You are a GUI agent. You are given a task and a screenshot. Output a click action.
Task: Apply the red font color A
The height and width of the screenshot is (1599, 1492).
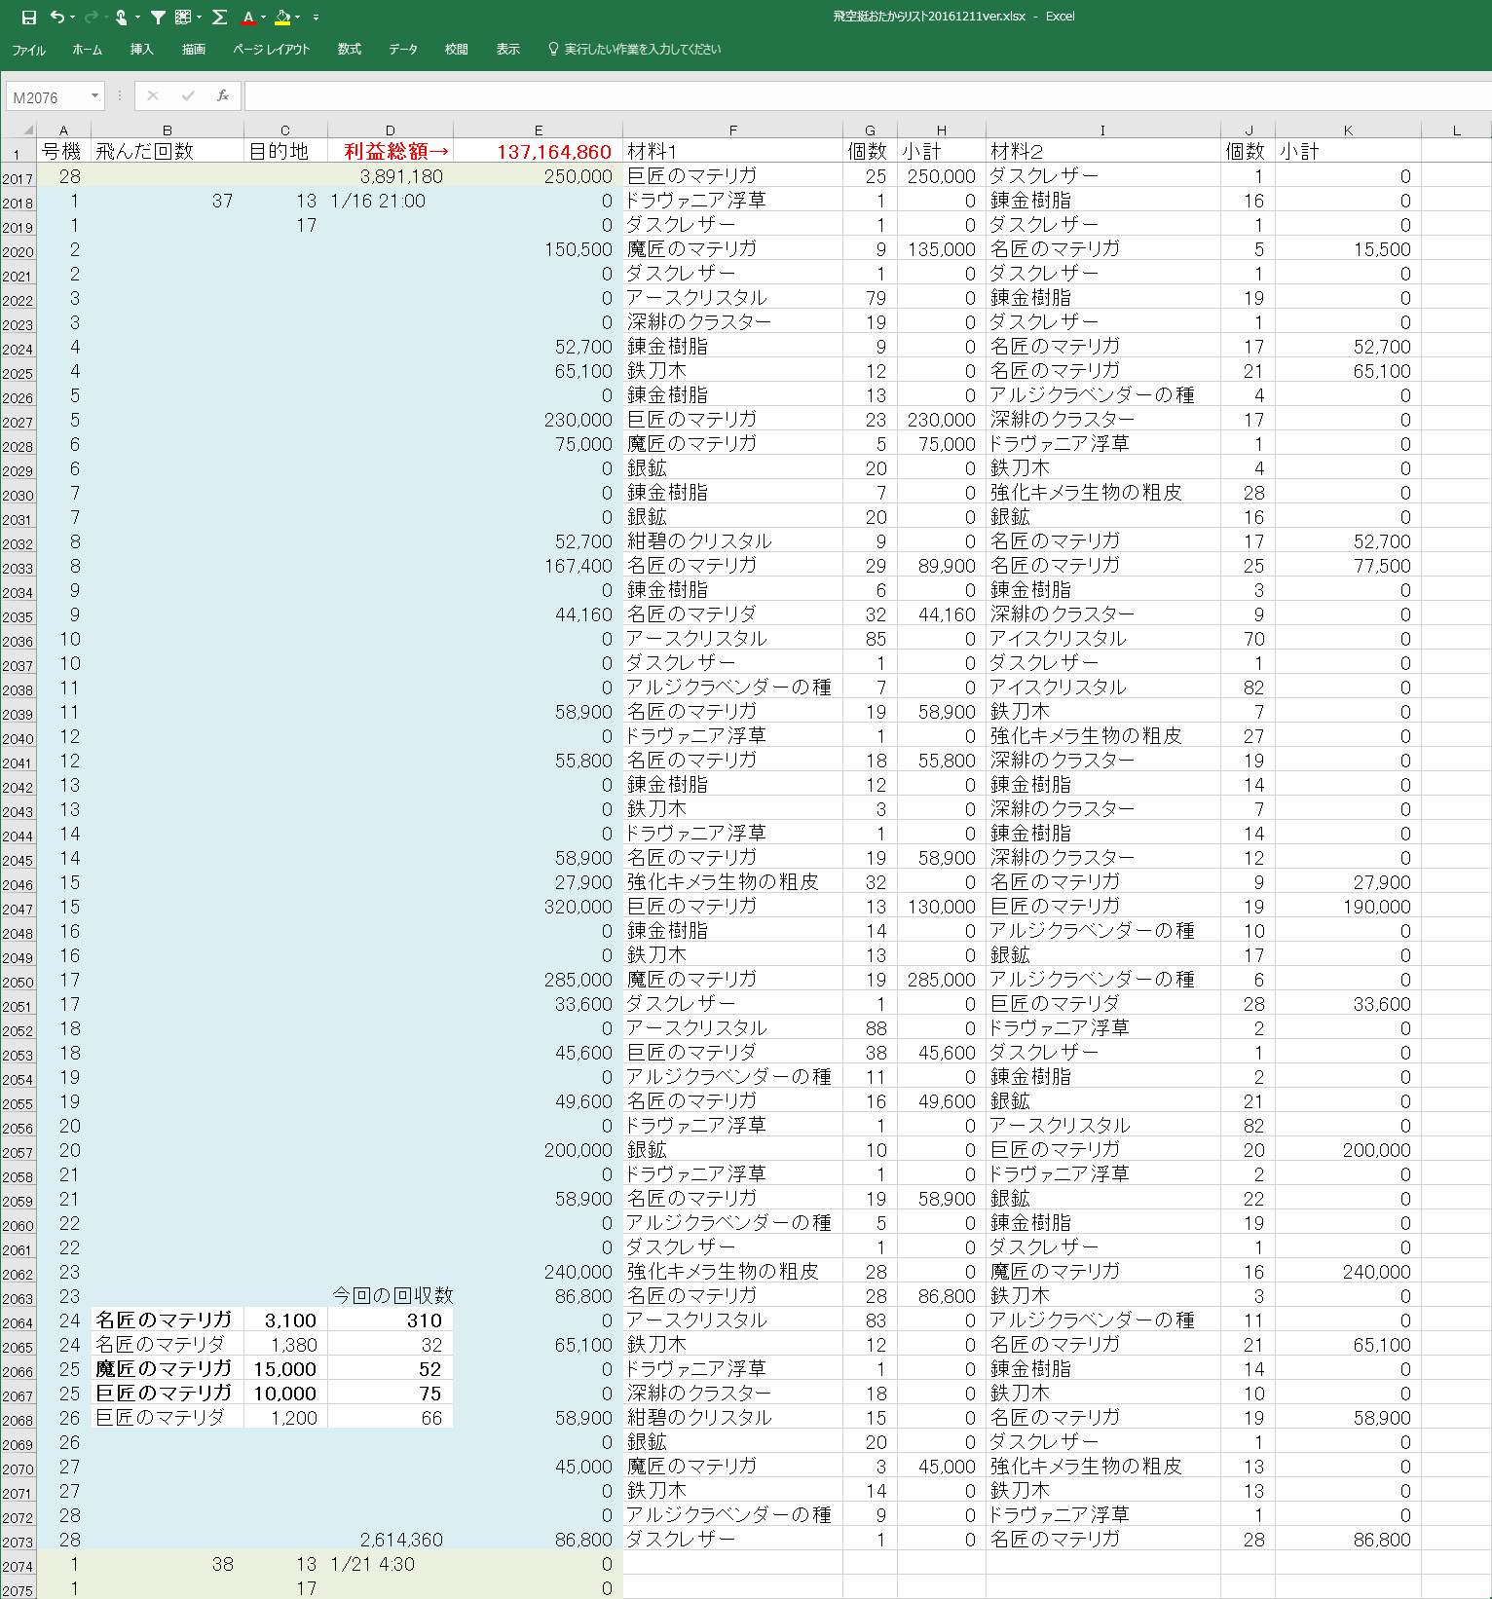pyautogui.click(x=248, y=17)
